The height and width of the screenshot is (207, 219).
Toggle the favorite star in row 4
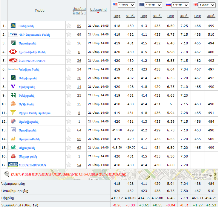69,52
